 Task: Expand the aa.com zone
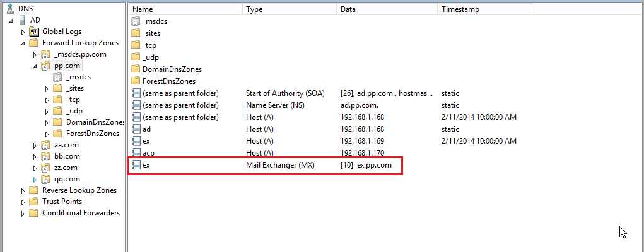[x=35, y=145]
